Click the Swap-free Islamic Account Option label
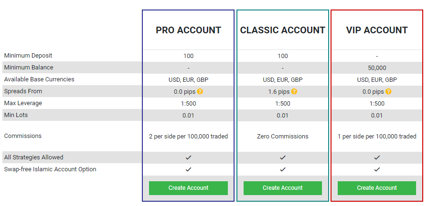 tap(50, 169)
